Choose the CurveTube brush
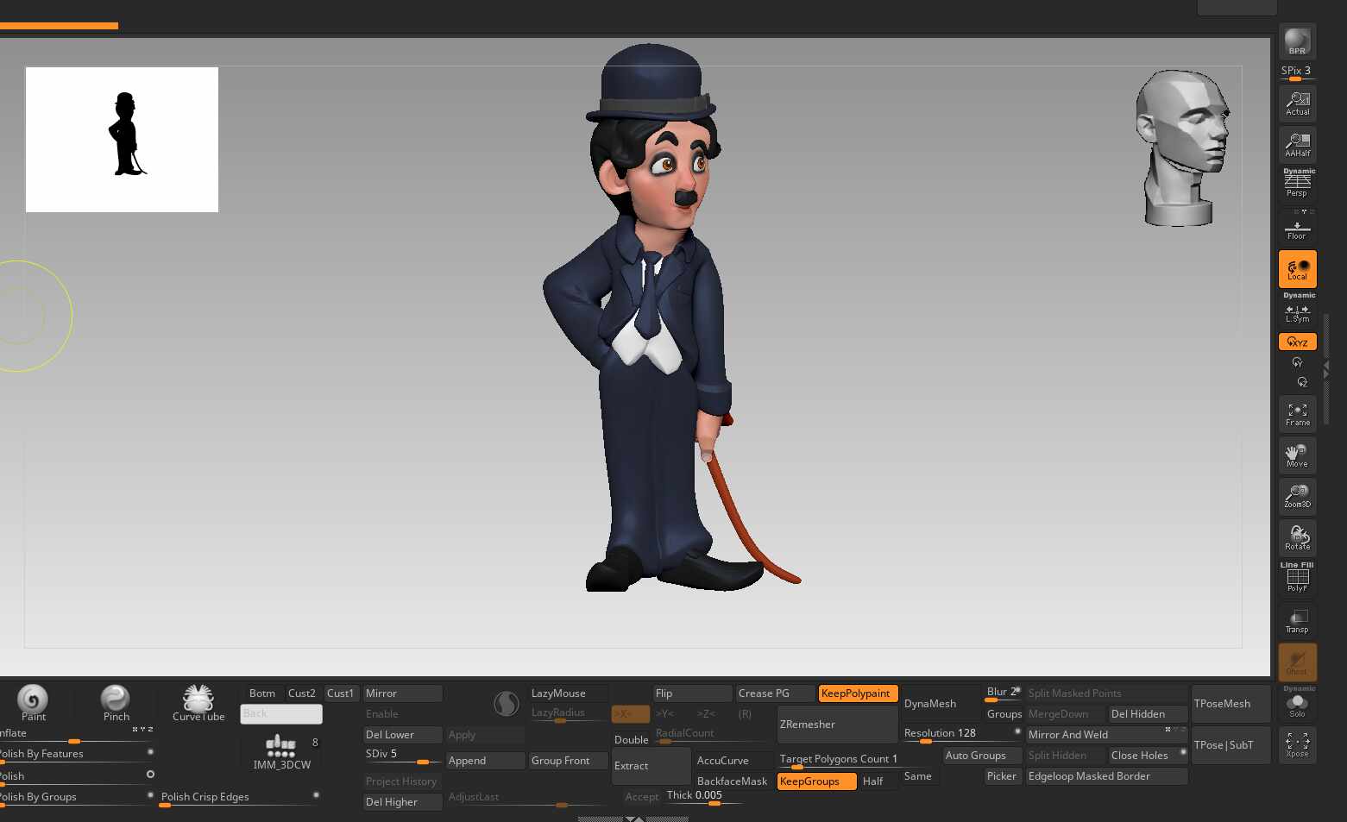 tap(198, 701)
